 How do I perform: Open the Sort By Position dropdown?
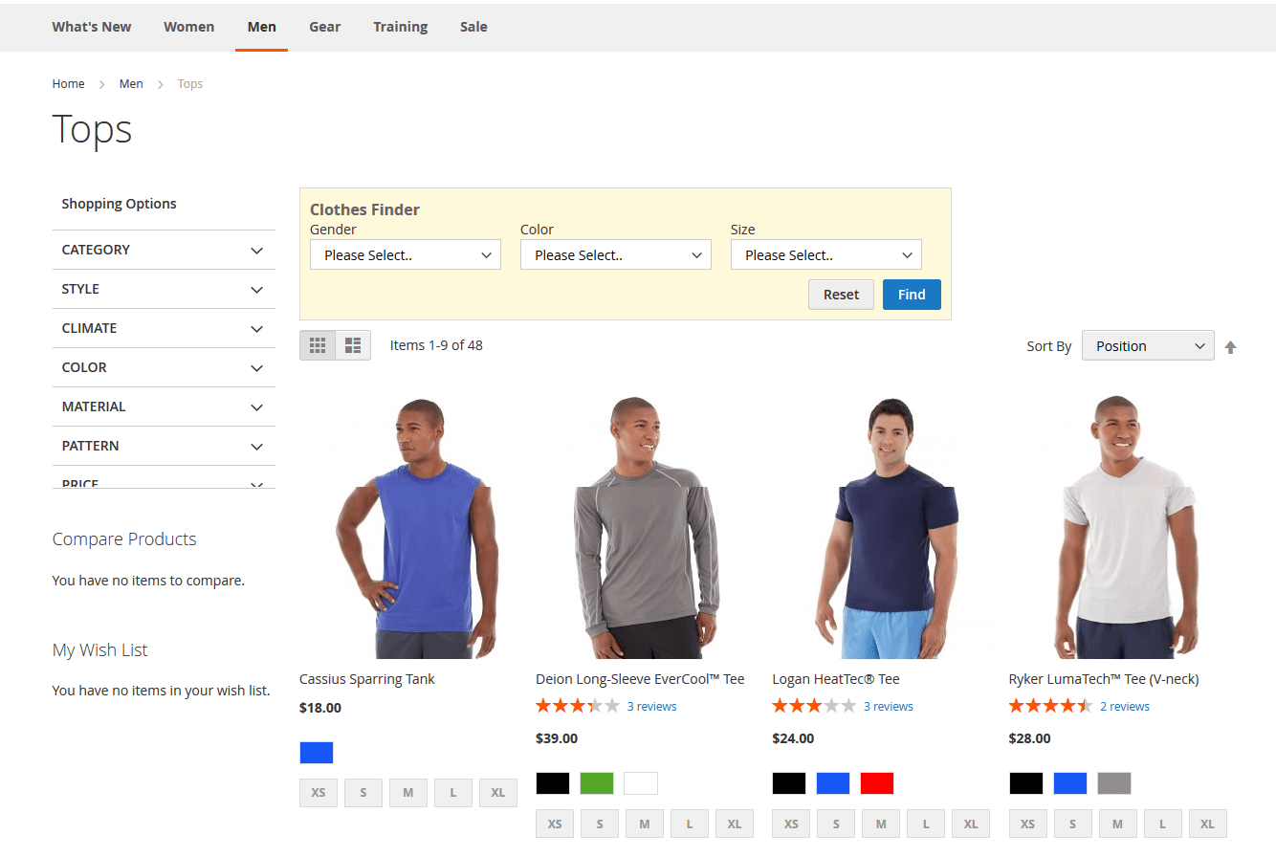tap(1147, 346)
